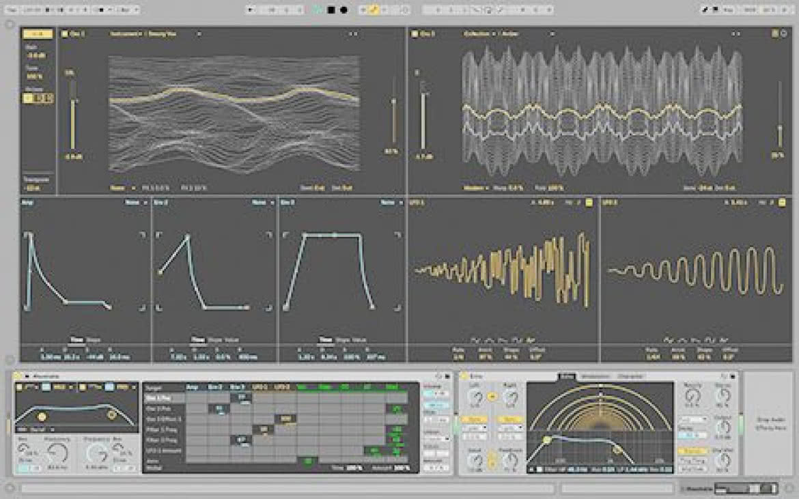The height and width of the screenshot is (499, 799).
Task: Click Osc 1 previous/next wavetable arrows
Action: click(352, 34)
